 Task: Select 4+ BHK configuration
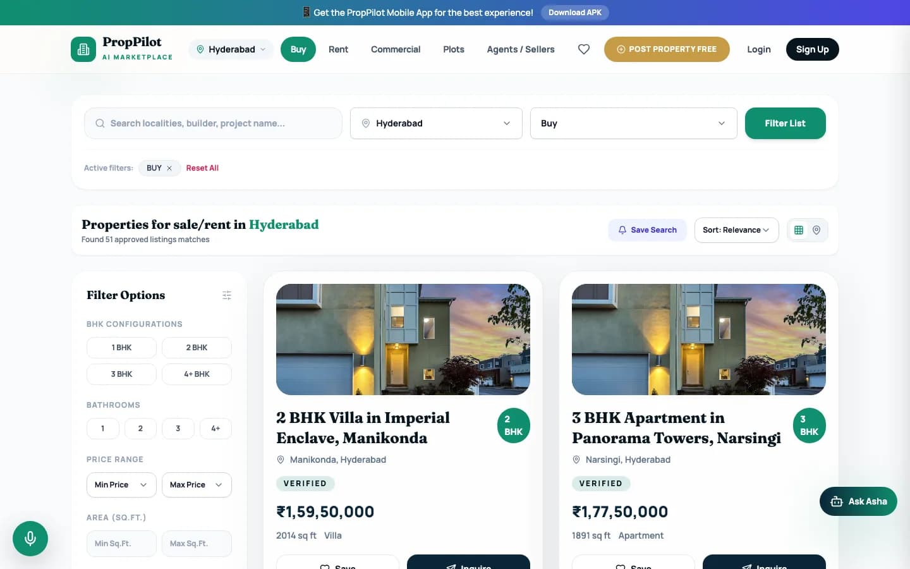coord(197,374)
